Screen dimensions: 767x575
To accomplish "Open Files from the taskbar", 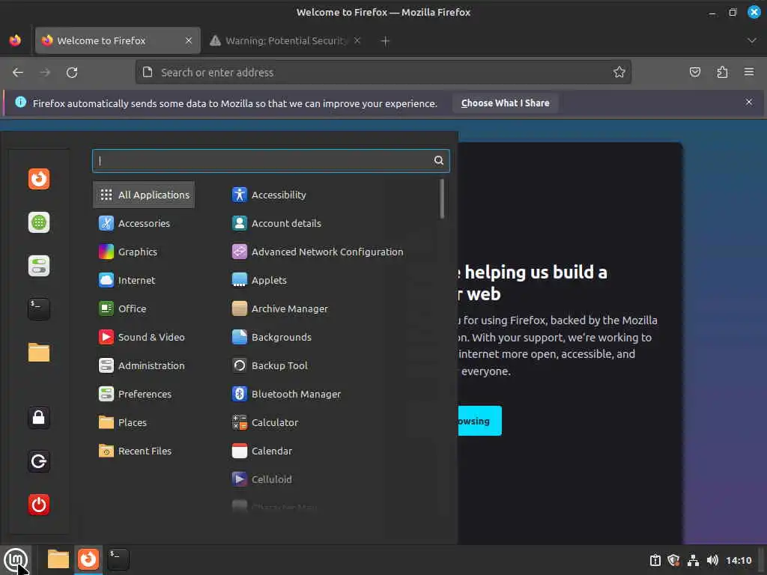I will coord(58,559).
